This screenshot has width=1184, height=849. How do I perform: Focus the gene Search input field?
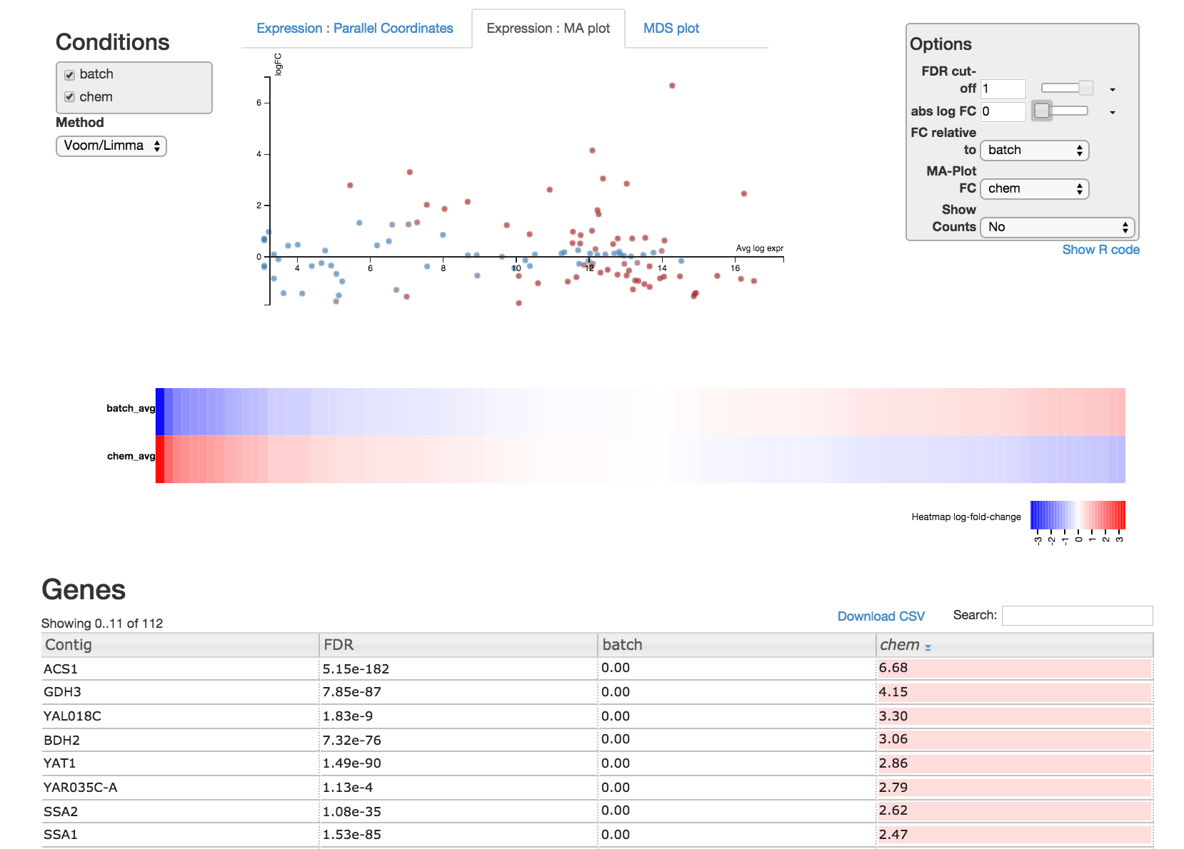(x=1077, y=616)
